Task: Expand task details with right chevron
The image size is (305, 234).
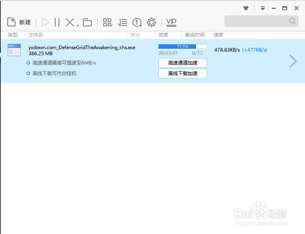Action: point(293,61)
